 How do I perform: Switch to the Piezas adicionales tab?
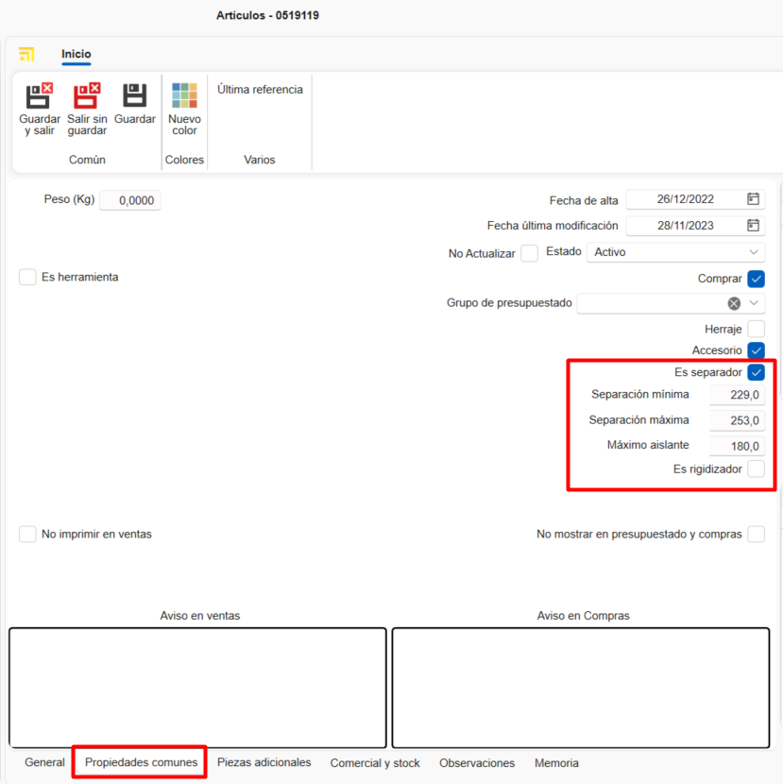pos(264,763)
